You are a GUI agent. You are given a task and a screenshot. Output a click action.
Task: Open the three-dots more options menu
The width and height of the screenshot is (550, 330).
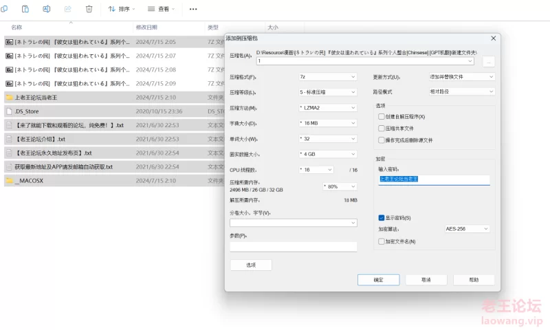pos(193,9)
